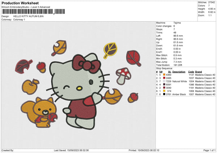Click the Machine value Tajima

177,23
